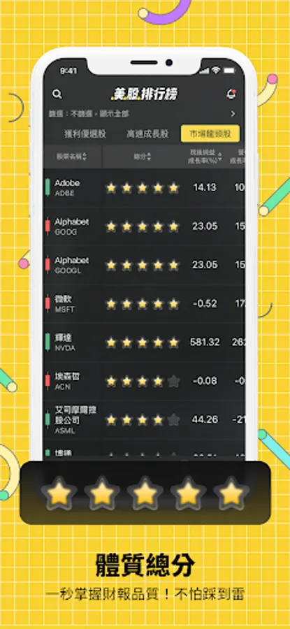290x629 pixels.
Task: Click the grey fifth star on ASML row
Action: (x=174, y=420)
